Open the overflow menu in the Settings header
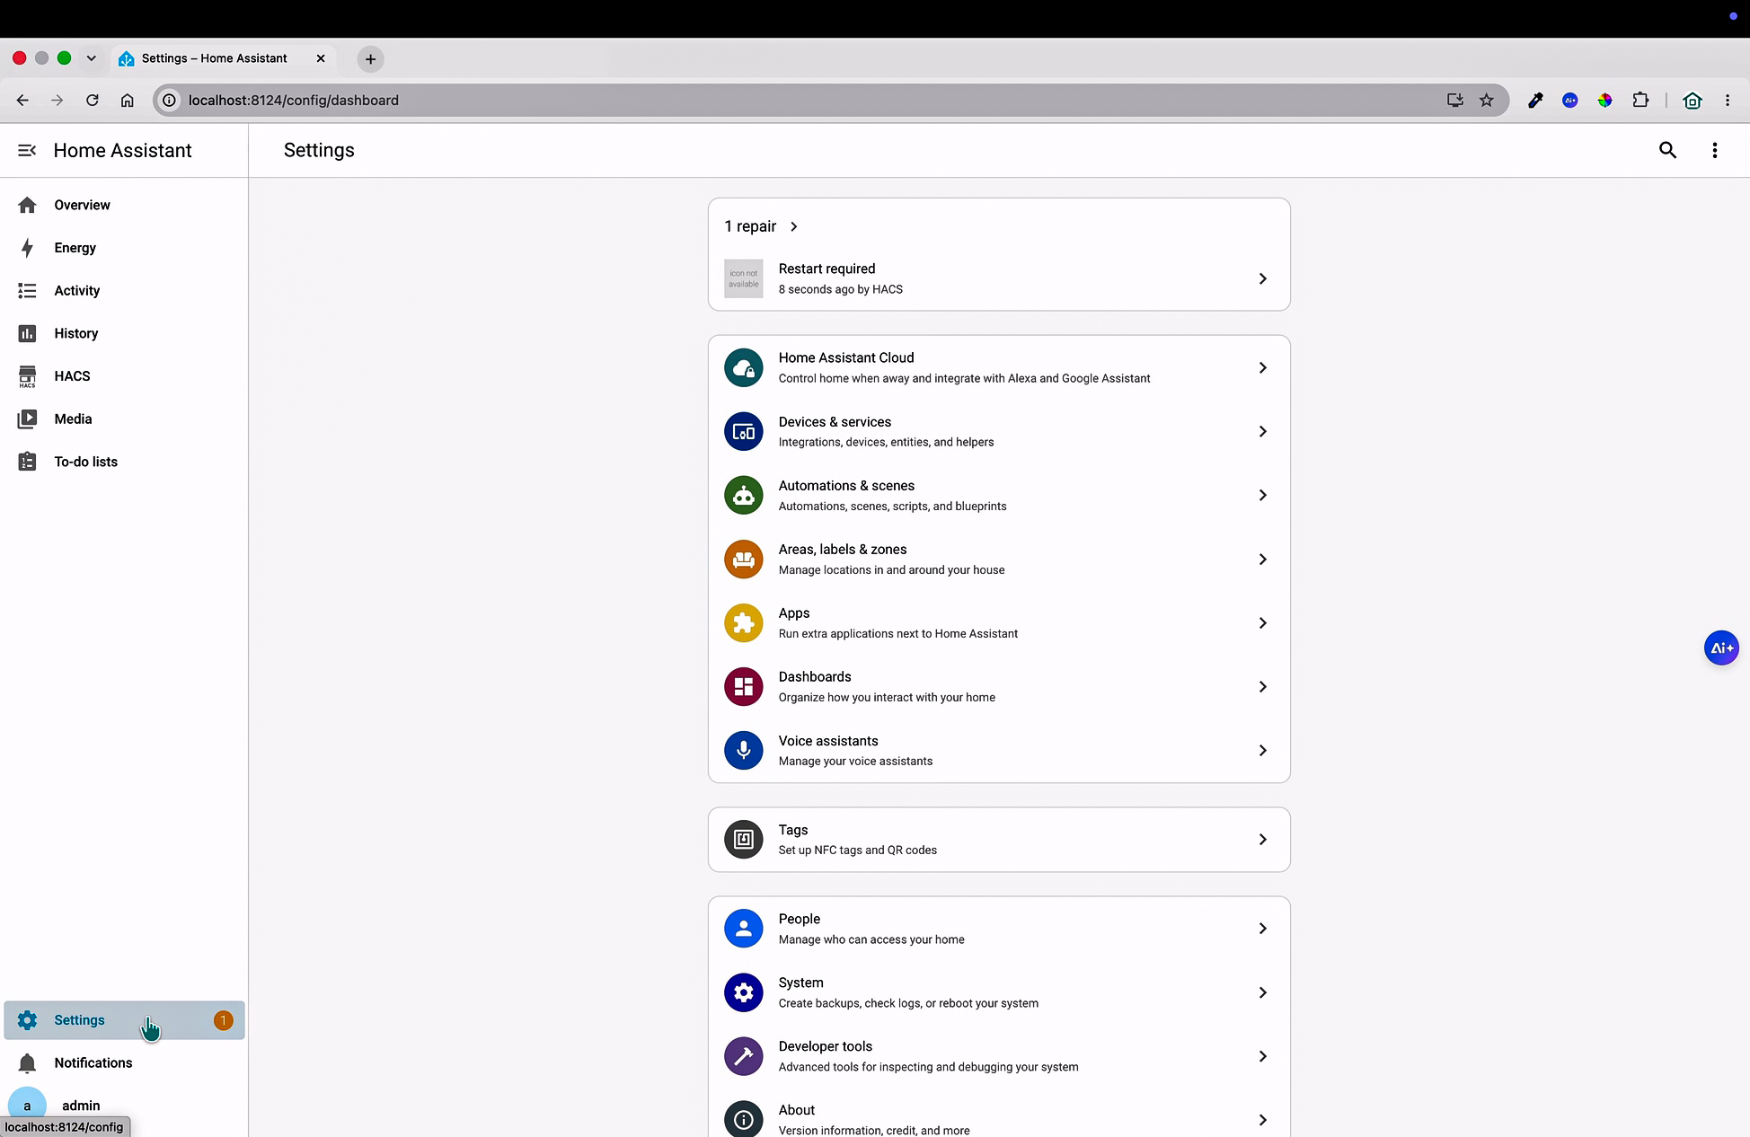The image size is (1750, 1137). pyautogui.click(x=1714, y=150)
